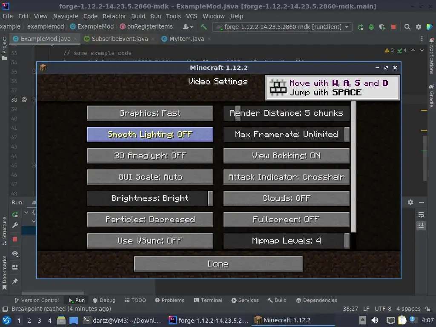
Task: Cycle Attack Indicator: Crosshair option
Action: tap(287, 177)
